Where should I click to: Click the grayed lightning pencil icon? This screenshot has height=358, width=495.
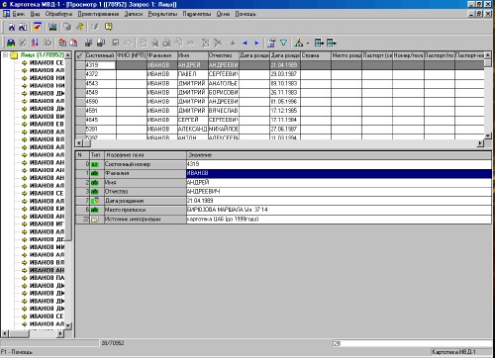(x=95, y=27)
